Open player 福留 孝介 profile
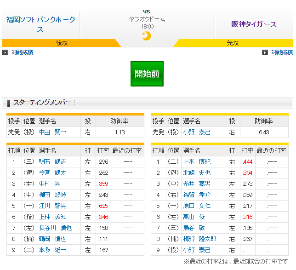296x270 pixels. tap(197, 195)
